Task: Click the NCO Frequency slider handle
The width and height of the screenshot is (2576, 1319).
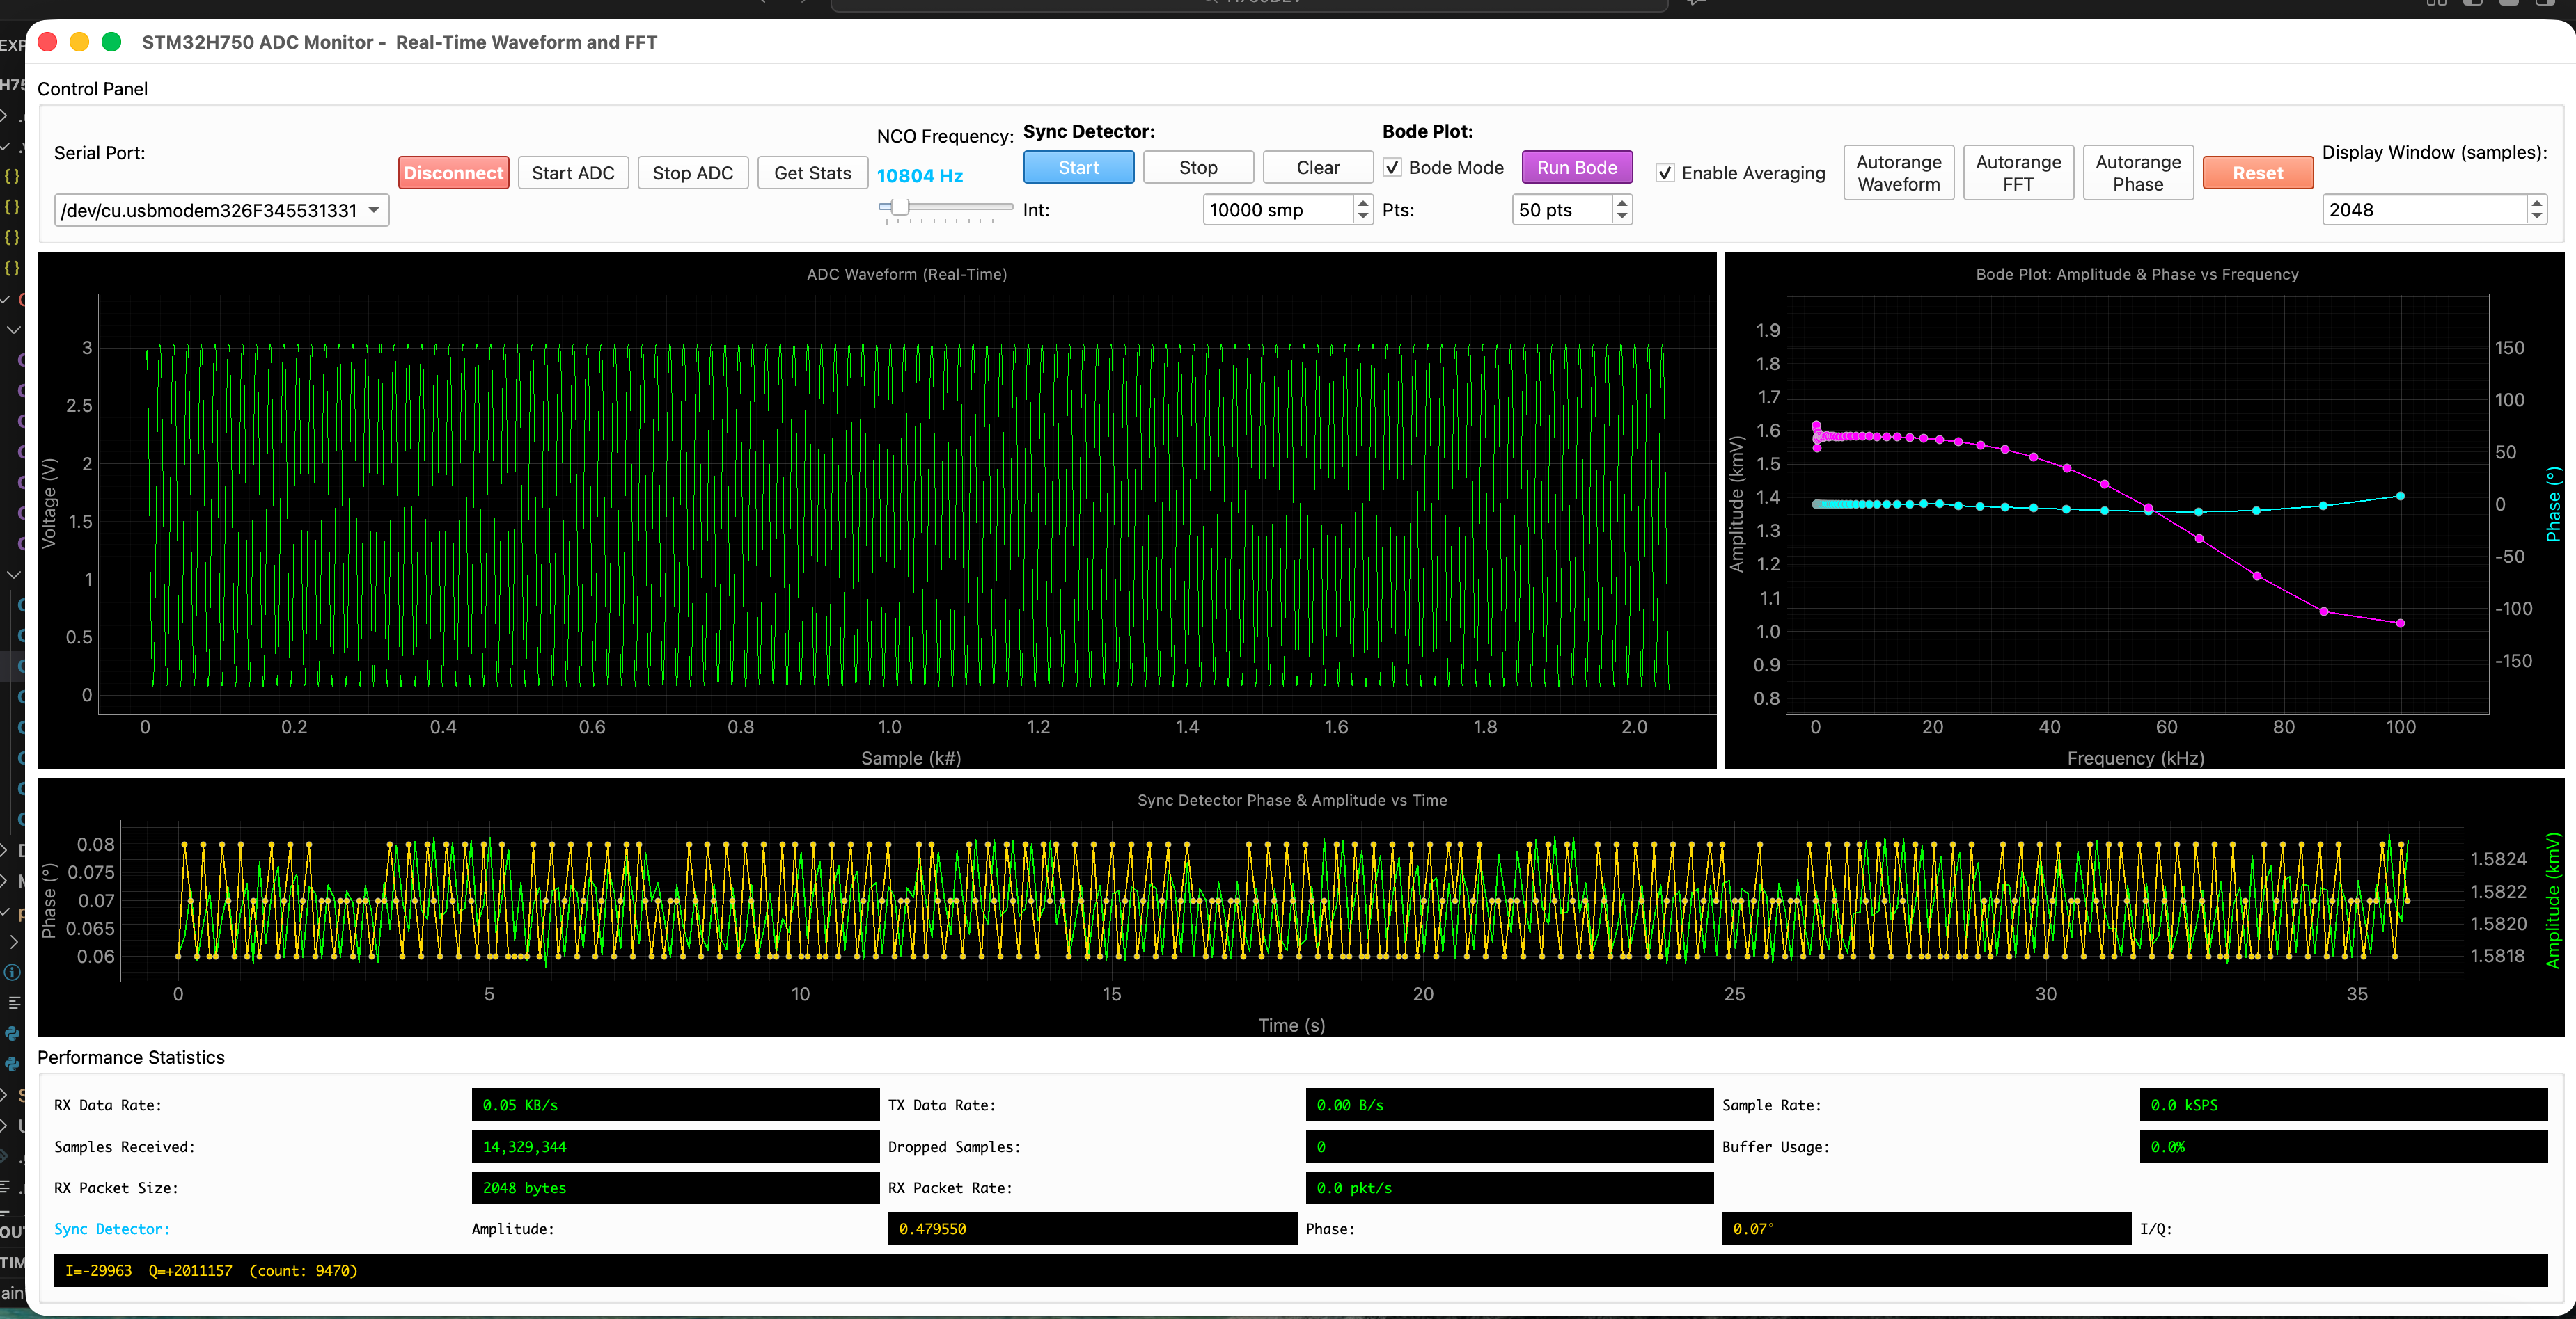Action: [900, 207]
